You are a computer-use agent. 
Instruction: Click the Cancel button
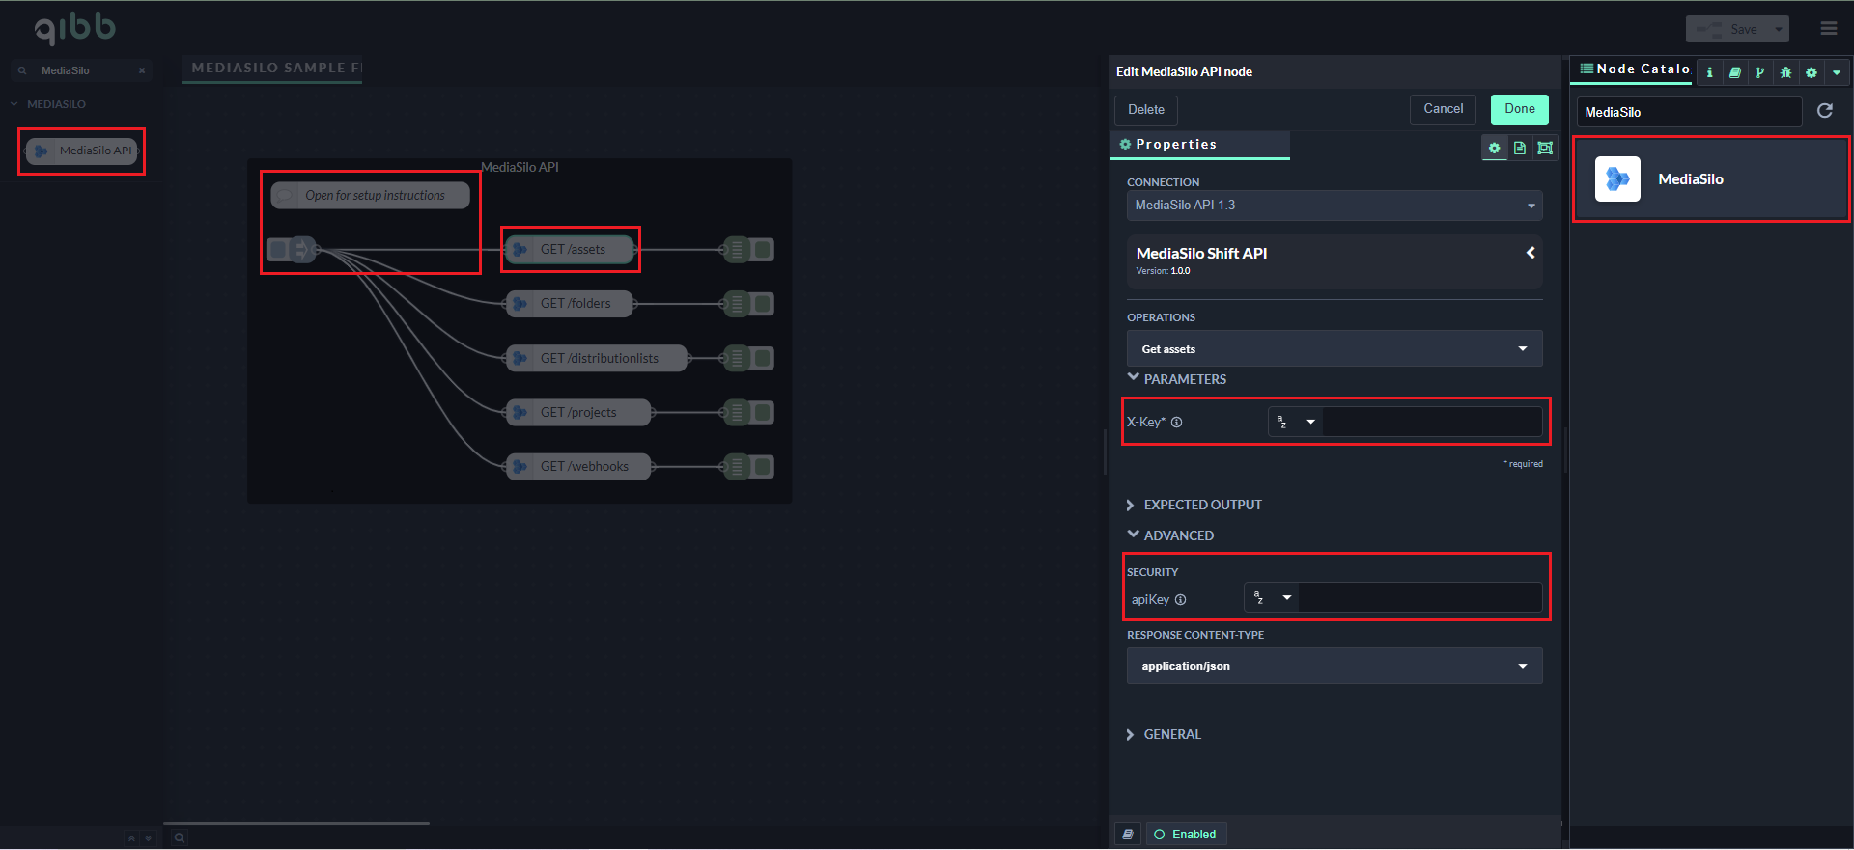pyautogui.click(x=1443, y=109)
